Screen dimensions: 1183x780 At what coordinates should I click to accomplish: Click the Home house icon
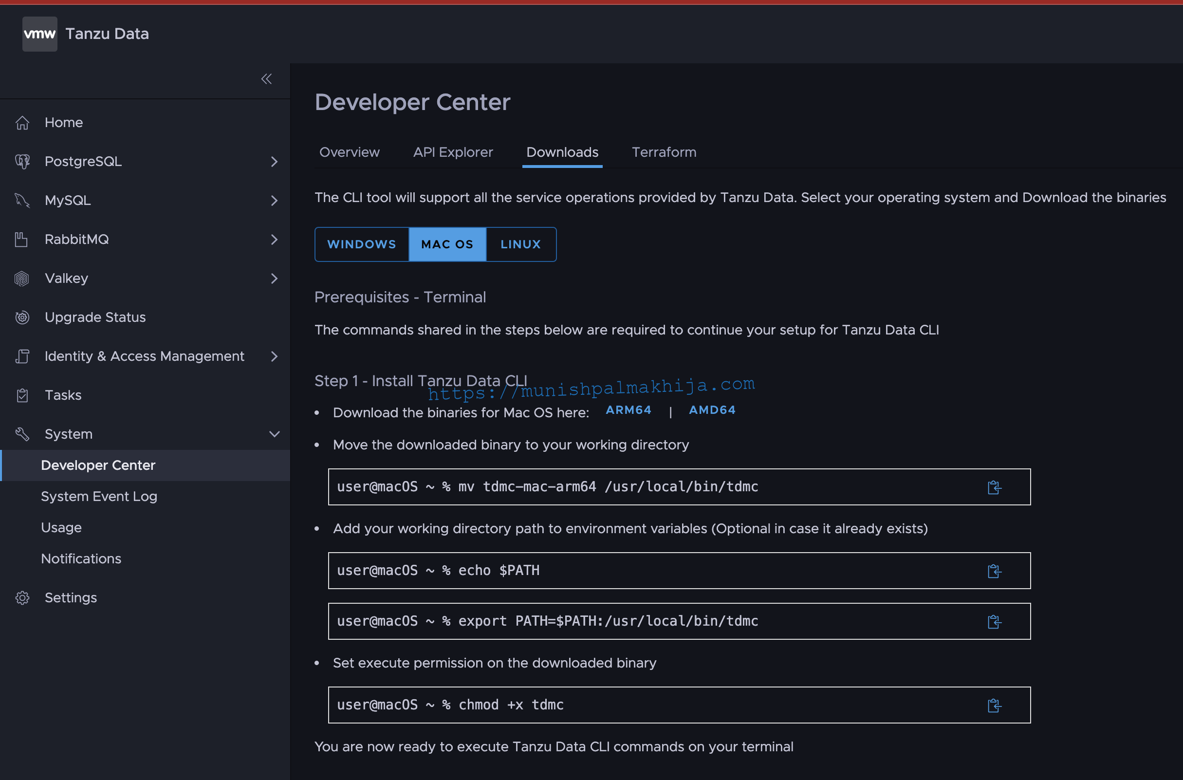tap(22, 122)
